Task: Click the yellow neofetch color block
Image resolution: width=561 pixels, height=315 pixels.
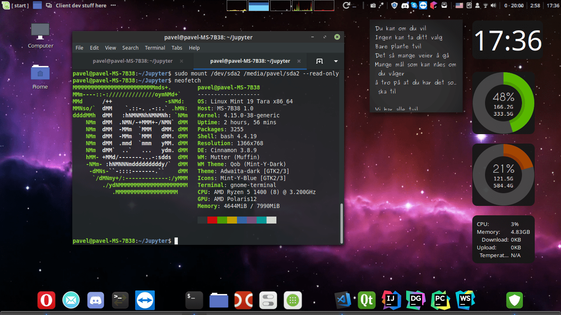Action: [232, 220]
